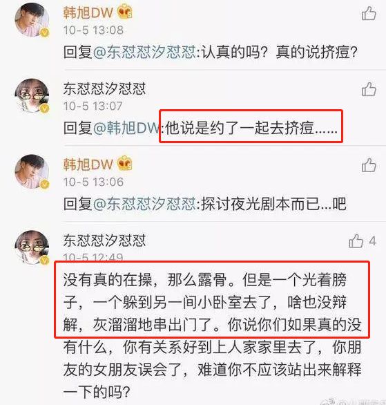The width and height of the screenshot is (386, 405).
Task: Tap the long comment starting with 没有真的在操
Action: click(x=212, y=336)
